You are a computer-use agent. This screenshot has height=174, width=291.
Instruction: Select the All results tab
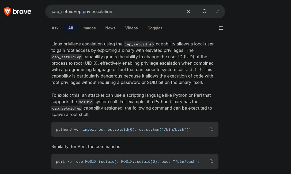click(70, 28)
